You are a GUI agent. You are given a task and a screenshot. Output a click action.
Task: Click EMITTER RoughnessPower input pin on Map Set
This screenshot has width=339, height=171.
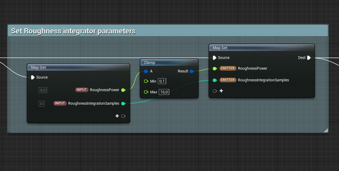[215, 68]
